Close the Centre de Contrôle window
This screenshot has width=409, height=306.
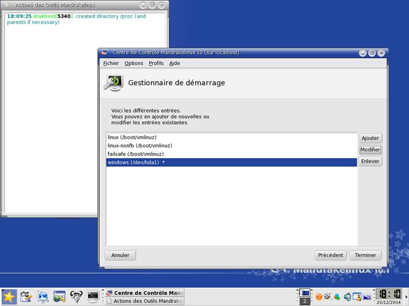(381, 53)
